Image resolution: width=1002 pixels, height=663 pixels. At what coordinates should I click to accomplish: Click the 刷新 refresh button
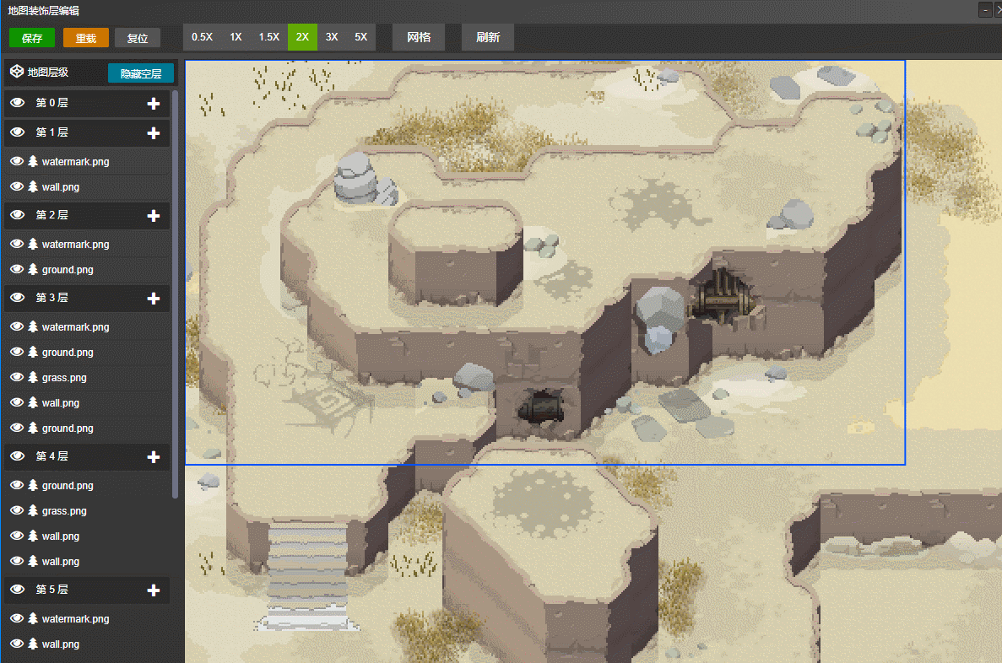tap(488, 37)
